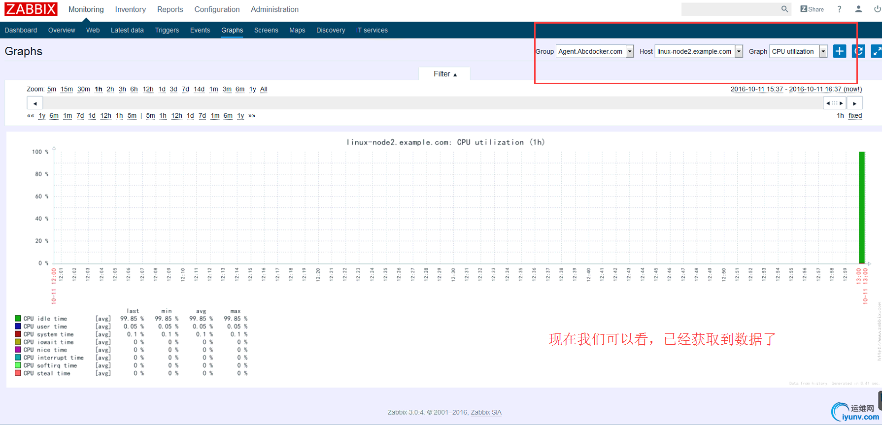
Task: Open the Group dropdown
Action: pos(595,51)
